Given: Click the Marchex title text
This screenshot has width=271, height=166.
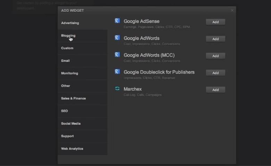Looking at the screenshot, I should (133, 89).
